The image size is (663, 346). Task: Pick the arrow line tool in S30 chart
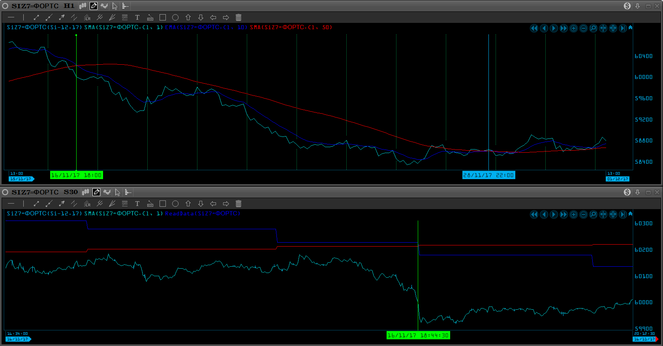(x=62, y=204)
